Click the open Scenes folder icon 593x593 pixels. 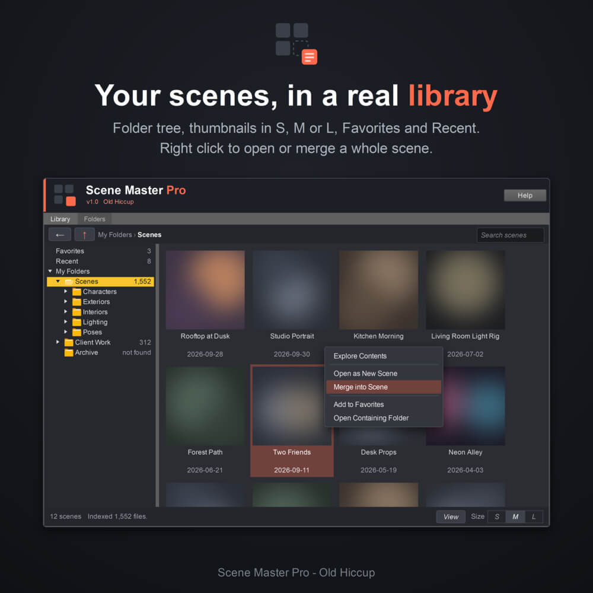click(x=69, y=282)
